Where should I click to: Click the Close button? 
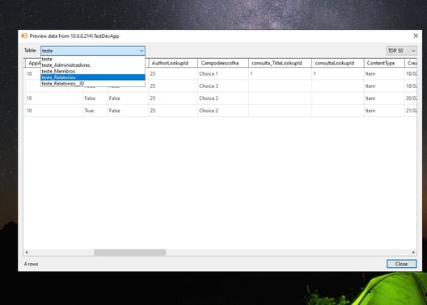pos(401,264)
